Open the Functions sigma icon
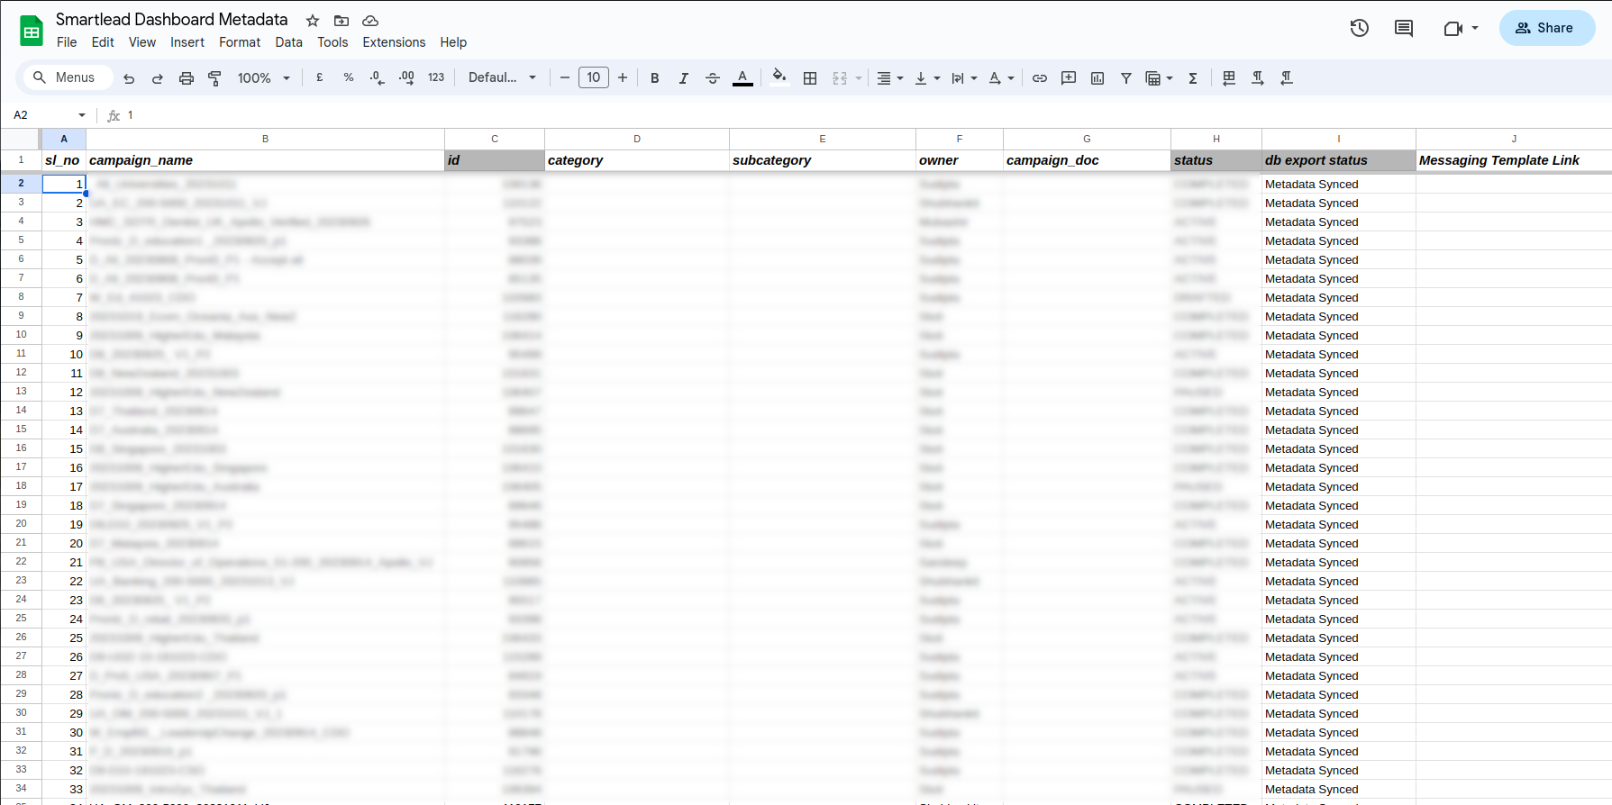 (1192, 78)
